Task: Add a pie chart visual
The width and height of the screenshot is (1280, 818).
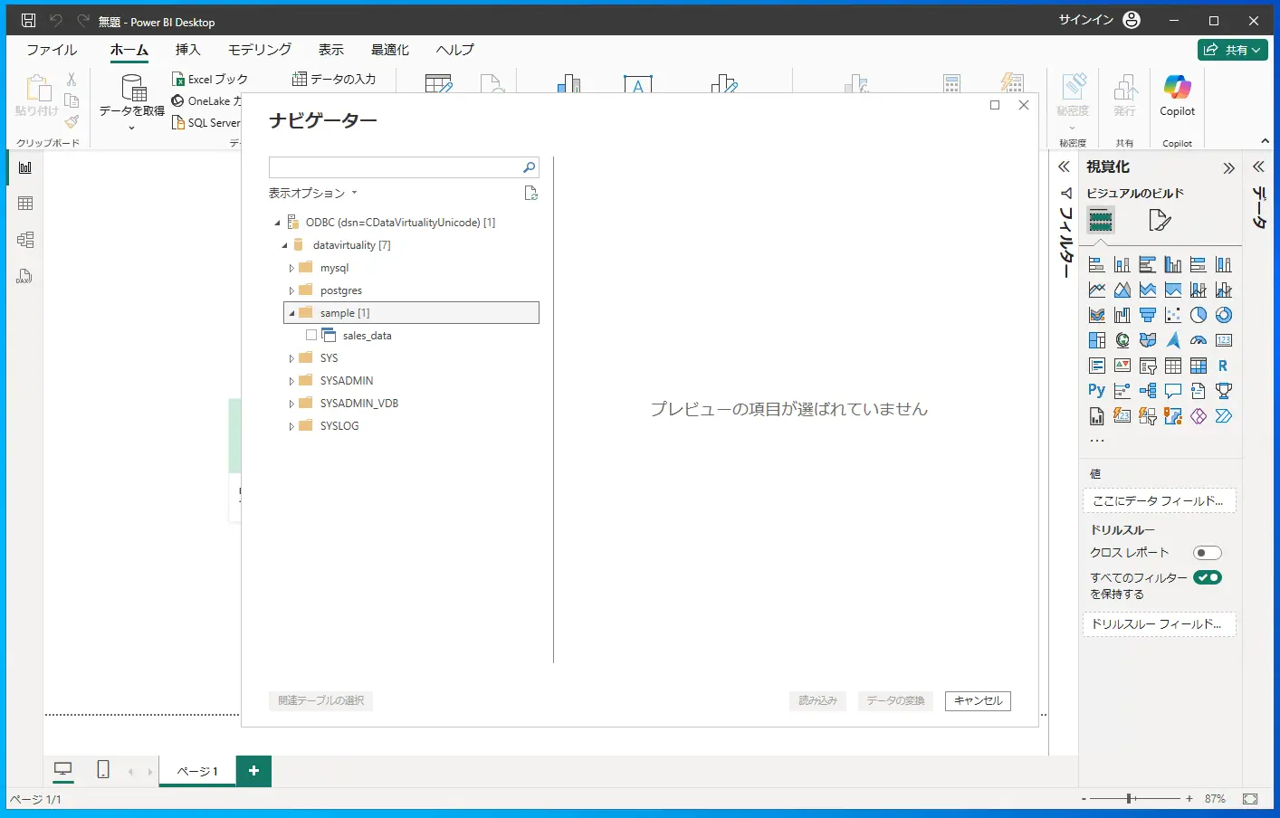Action: coord(1198,316)
